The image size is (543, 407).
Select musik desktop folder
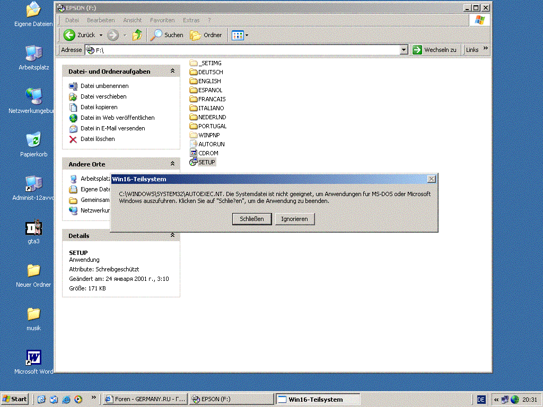[x=33, y=314]
